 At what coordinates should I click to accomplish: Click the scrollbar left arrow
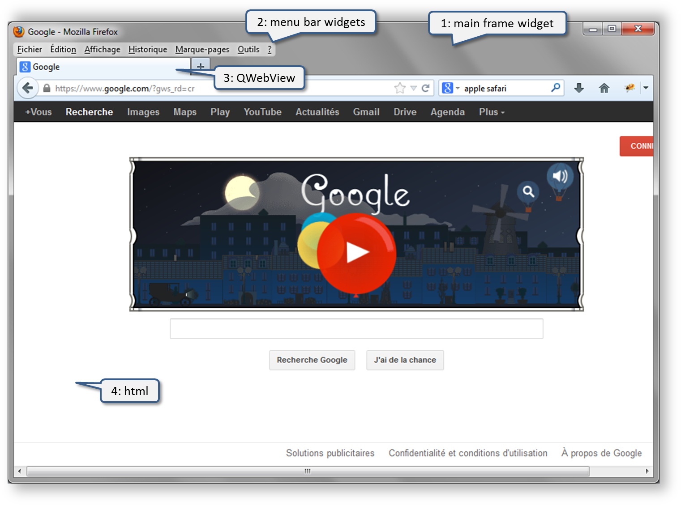tap(19, 471)
